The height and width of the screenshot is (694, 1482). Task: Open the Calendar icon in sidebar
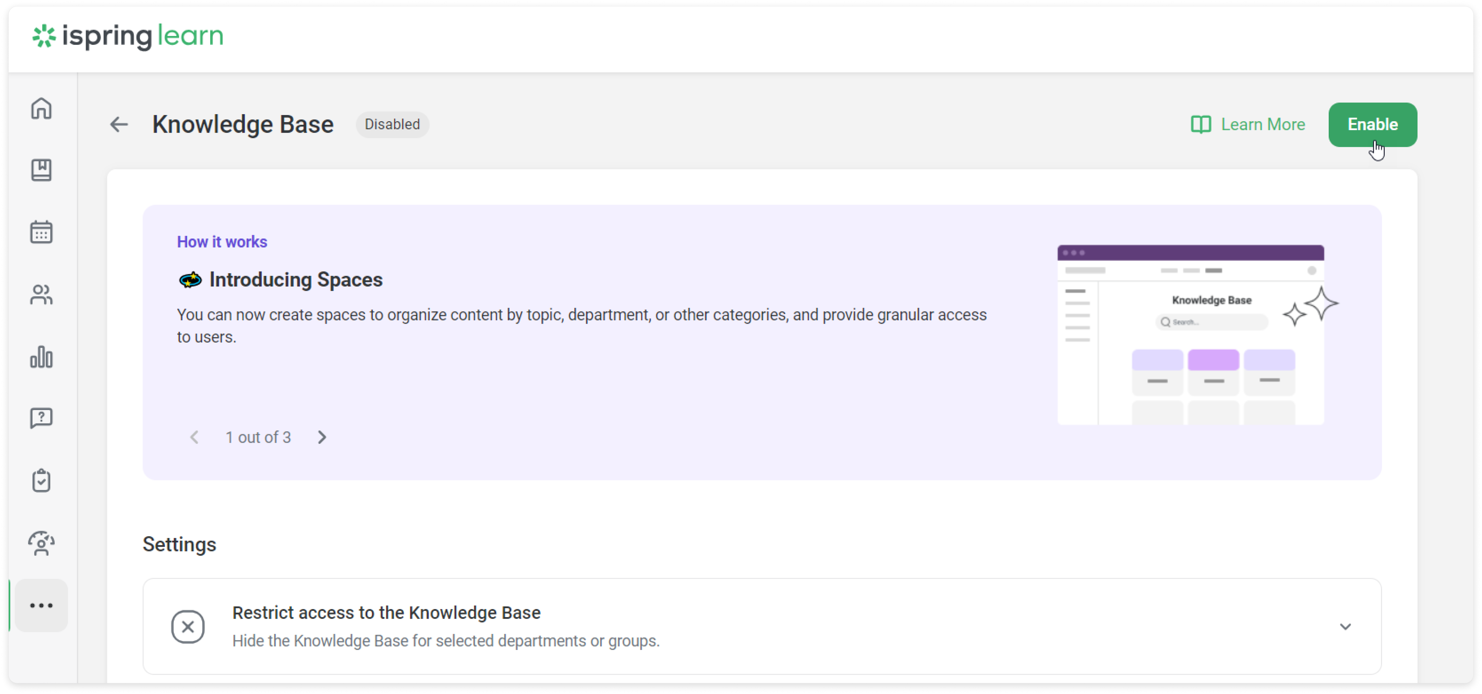point(41,232)
